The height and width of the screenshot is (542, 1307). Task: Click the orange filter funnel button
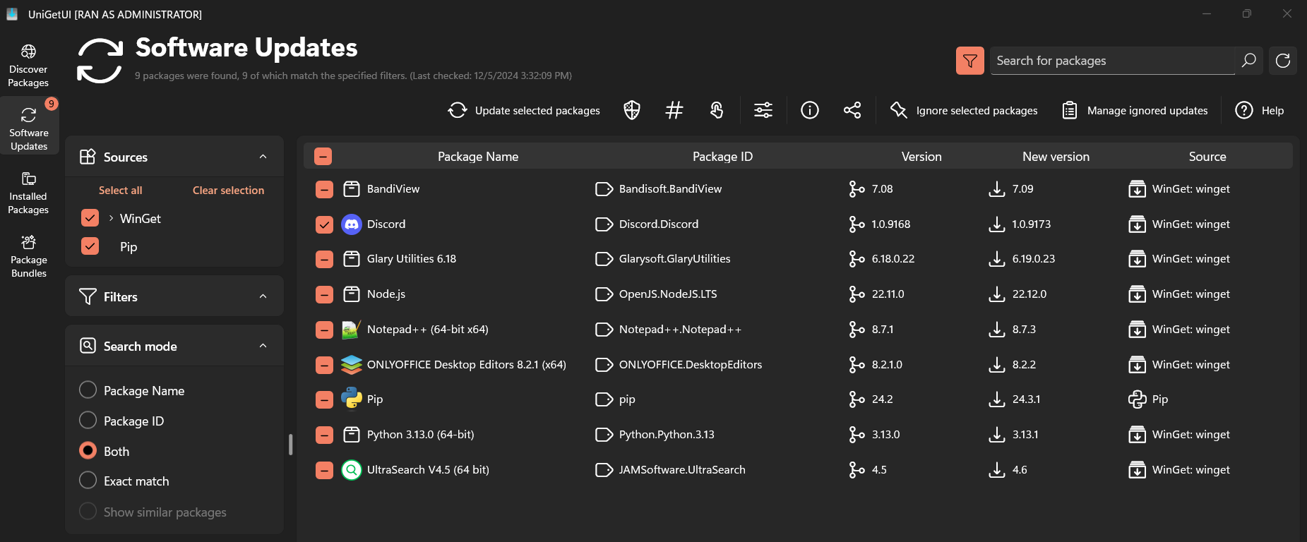[969, 61]
